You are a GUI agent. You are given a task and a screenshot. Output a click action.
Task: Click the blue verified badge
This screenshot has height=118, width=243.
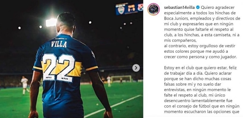(198, 7)
